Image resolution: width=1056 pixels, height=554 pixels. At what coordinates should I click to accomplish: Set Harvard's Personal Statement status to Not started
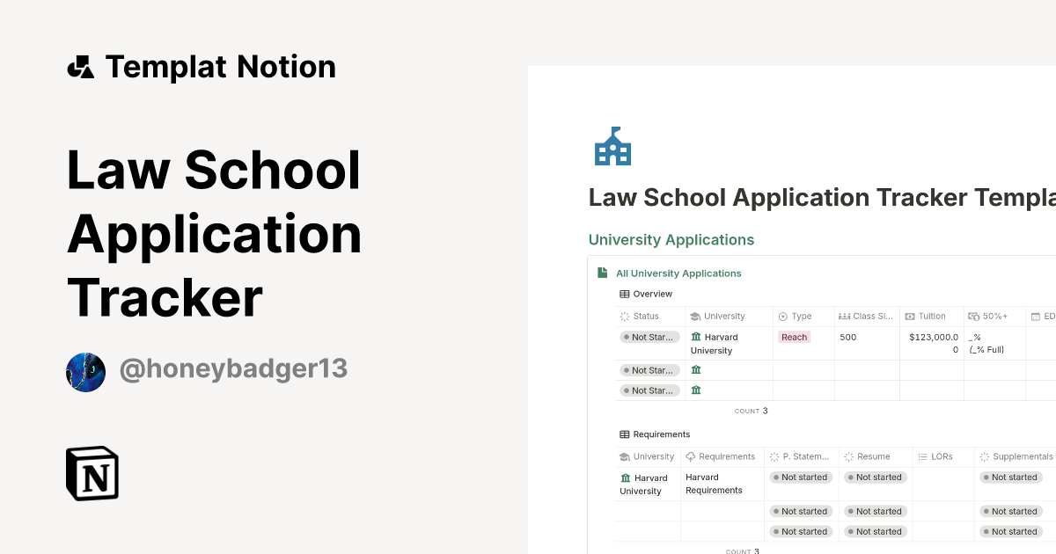800,477
